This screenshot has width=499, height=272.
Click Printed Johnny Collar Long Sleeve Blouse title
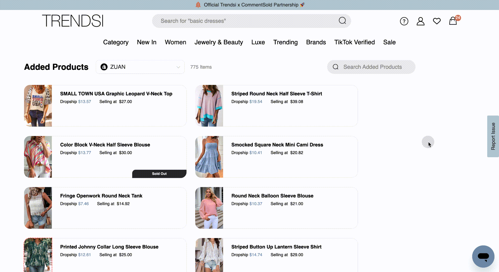pyautogui.click(x=109, y=247)
